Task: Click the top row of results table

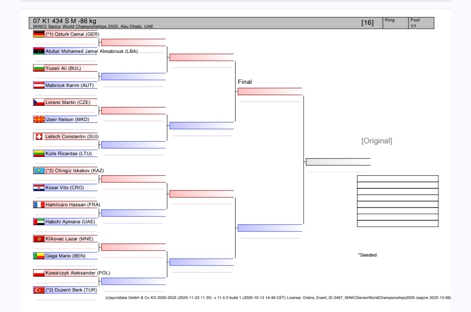Action: 397,178
